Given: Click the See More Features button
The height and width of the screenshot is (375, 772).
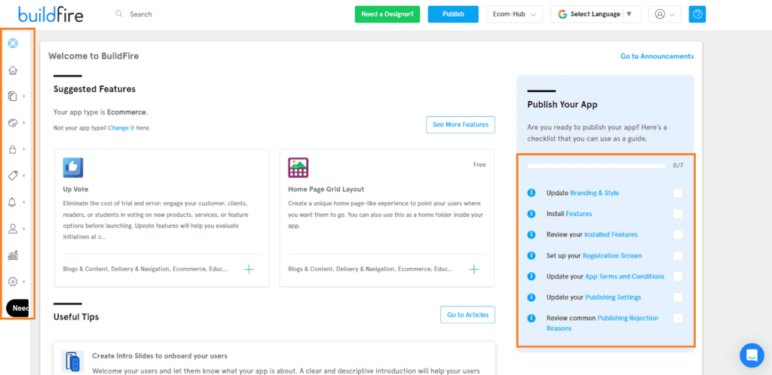Looking at the screenshot, I should (461, 125).
